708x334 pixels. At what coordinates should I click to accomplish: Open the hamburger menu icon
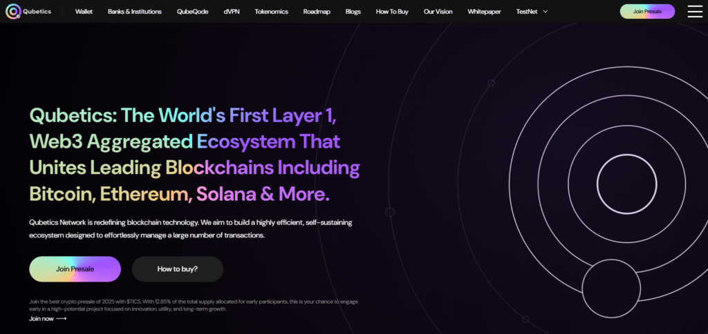coord(695,11)
